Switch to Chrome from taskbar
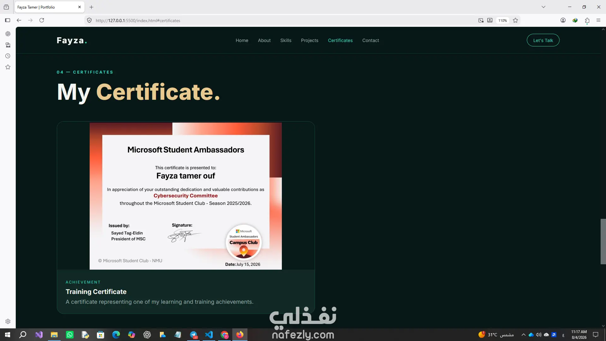Screen dimensions: 606x341 224,335
